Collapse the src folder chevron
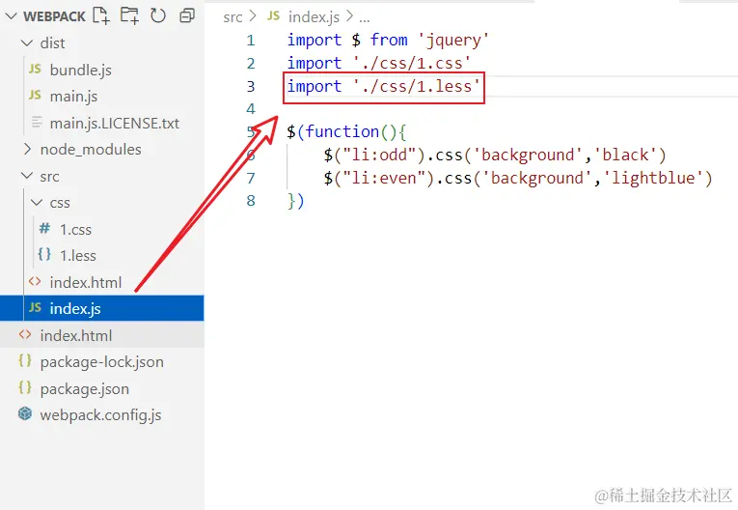This screenshot has width=738, height=510. coord(27,176)
